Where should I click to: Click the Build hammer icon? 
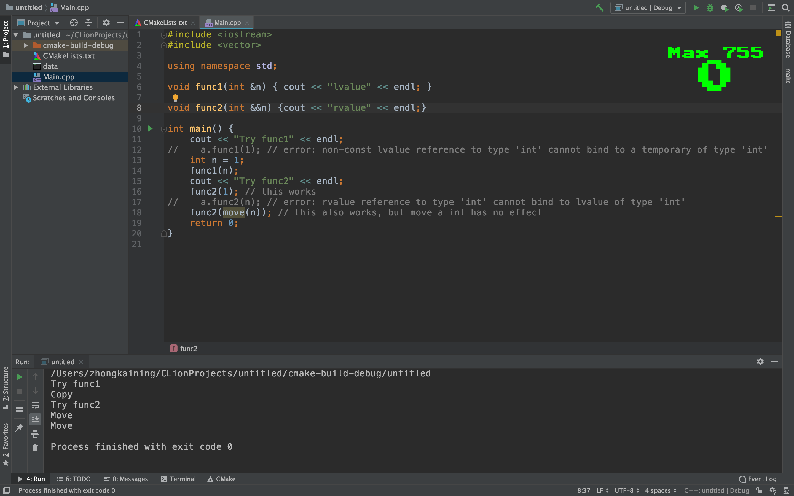[599, 7]
